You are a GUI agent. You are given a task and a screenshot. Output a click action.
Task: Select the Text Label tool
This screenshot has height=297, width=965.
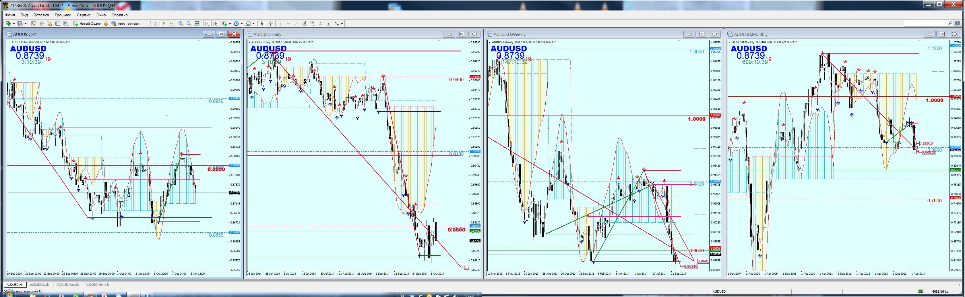[x=329, y=24]
